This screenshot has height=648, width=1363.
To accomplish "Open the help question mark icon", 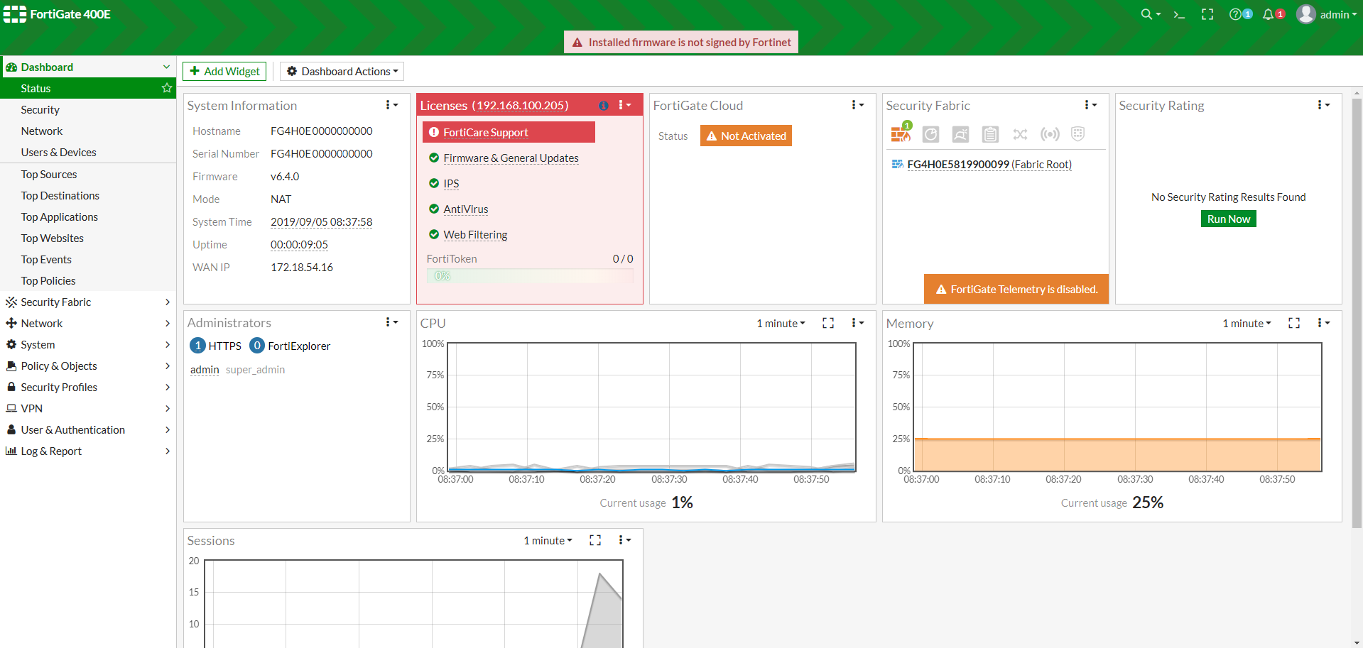I will tap(1236, 14).
